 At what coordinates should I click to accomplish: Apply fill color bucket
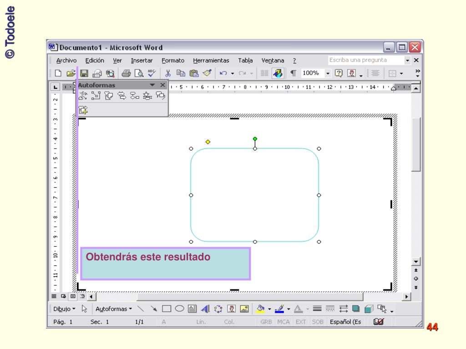260,309
